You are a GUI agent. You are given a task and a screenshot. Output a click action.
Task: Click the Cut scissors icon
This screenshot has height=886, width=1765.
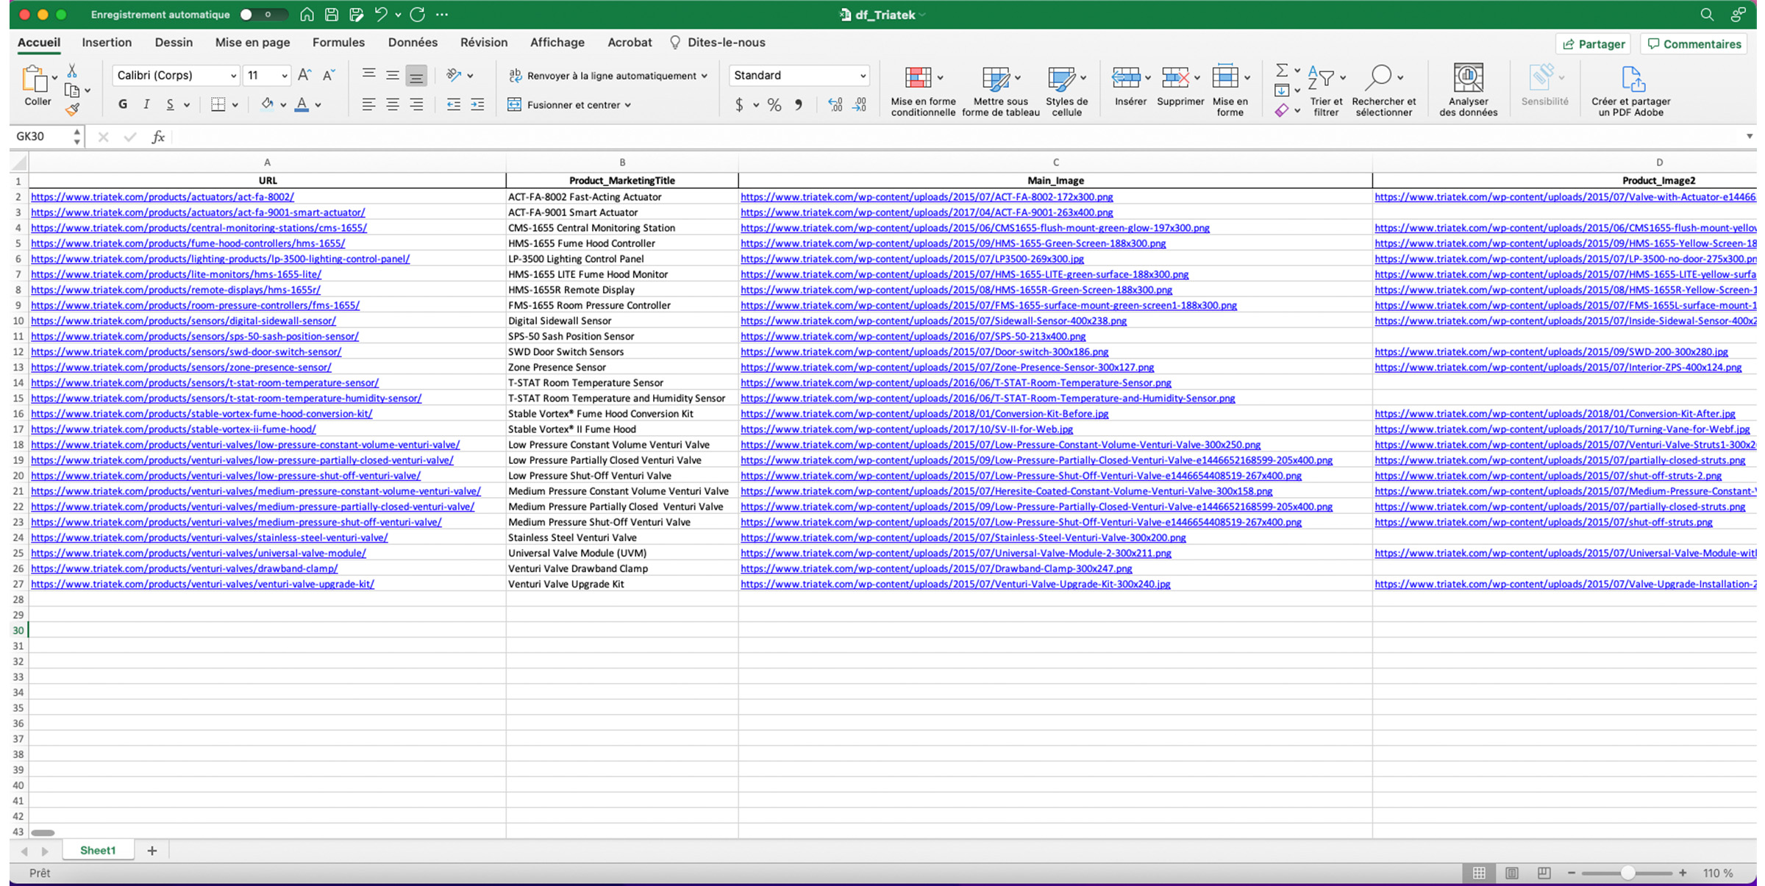[72, 71]
